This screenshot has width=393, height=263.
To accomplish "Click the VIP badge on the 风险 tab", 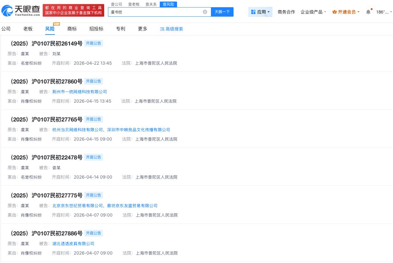I will click(x=57, y=24).
